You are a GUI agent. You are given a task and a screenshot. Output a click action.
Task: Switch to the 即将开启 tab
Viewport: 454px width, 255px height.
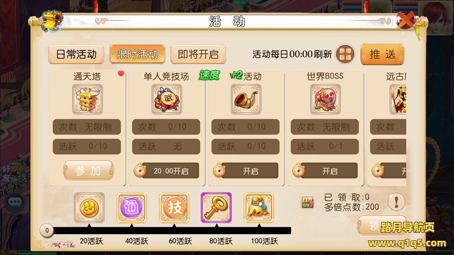pos(198,54)
